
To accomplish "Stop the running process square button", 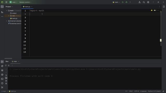I will pyautogui.click(x=9, y=65).
